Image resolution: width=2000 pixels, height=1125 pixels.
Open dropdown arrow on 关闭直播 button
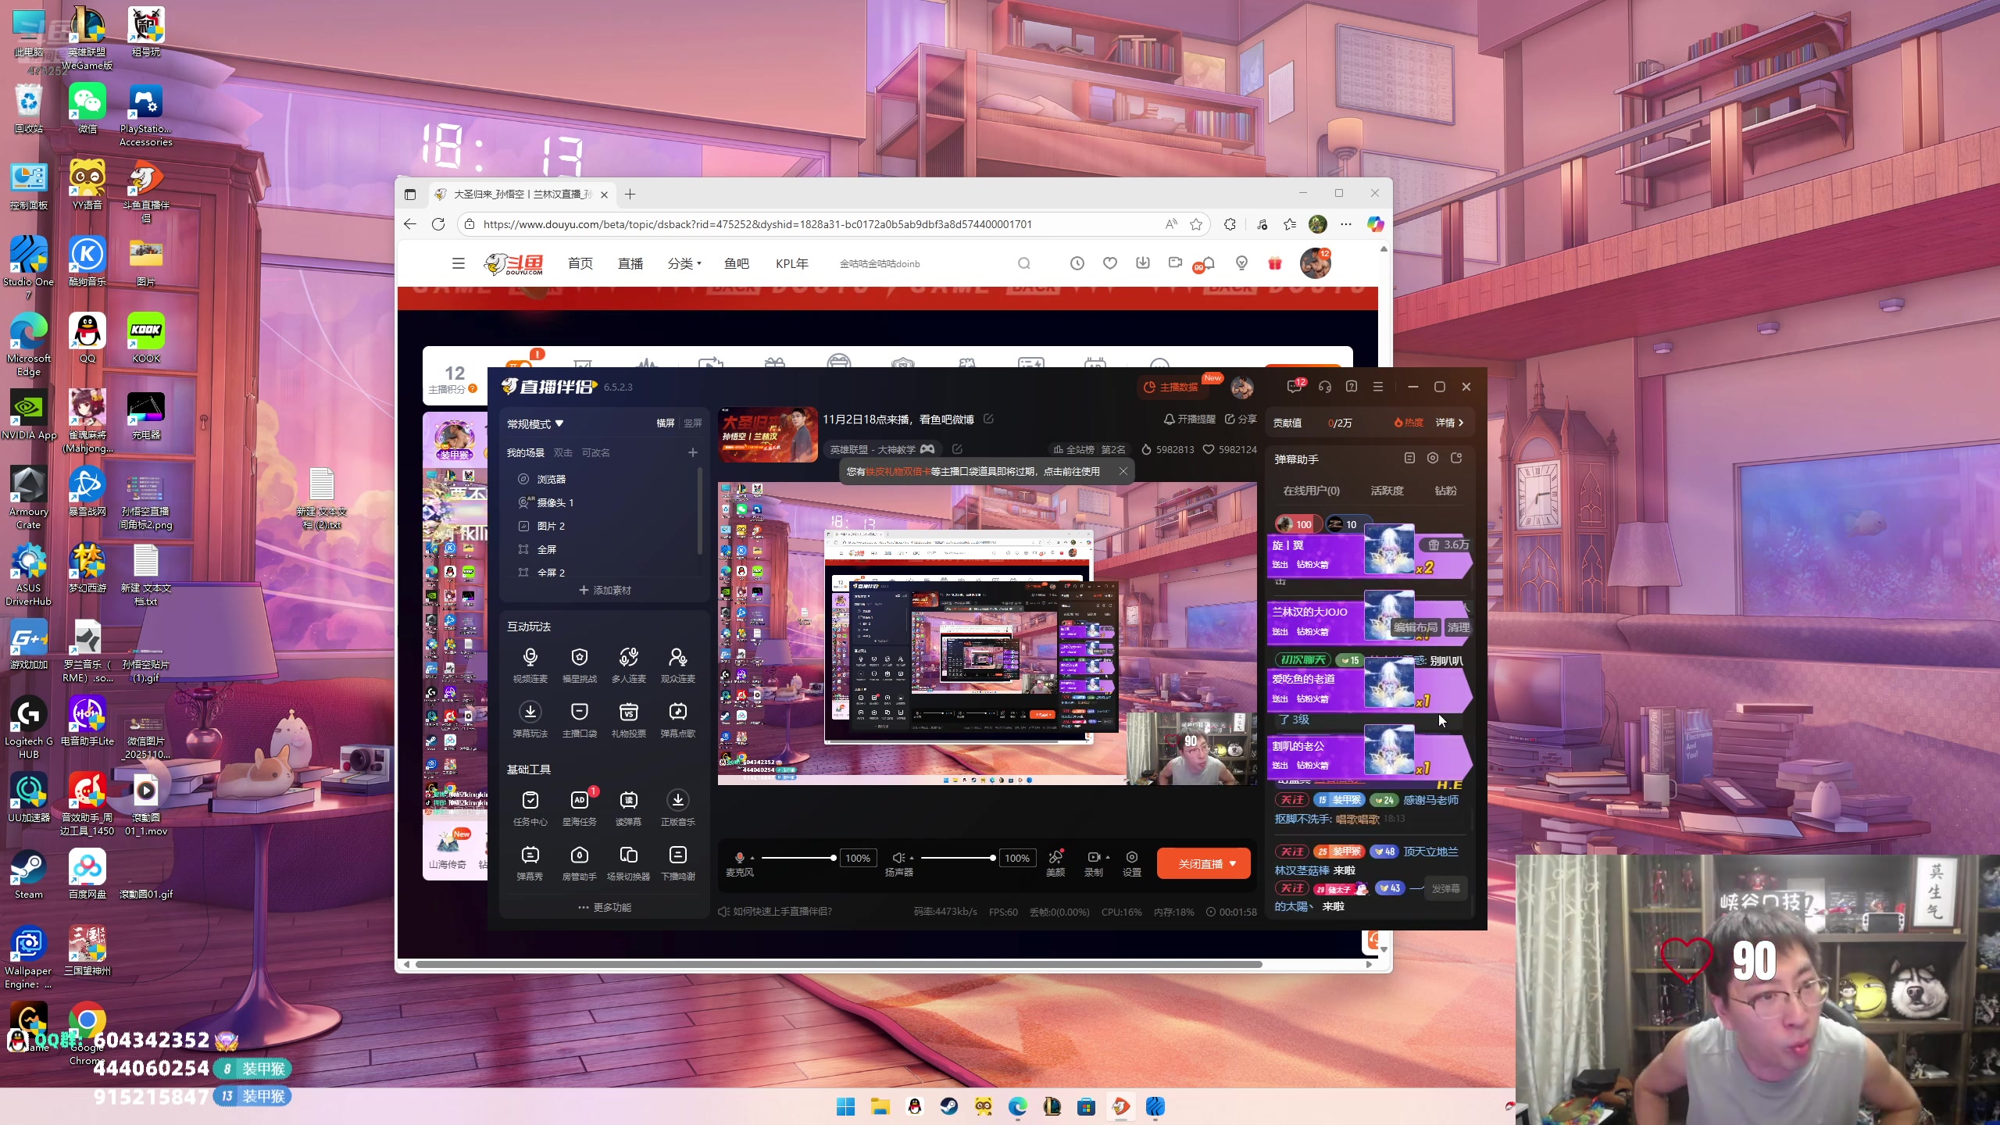[1233, 864]
